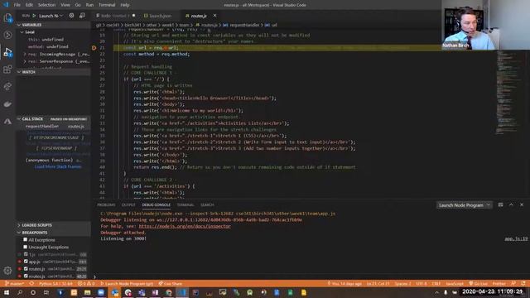Open Windows search on the taskbar
Screen dimensions: 530x298
point(20,292)
